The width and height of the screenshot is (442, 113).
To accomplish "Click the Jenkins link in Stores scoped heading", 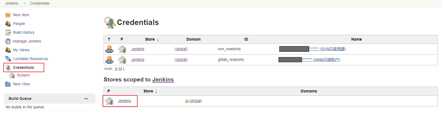I will 163,80.
